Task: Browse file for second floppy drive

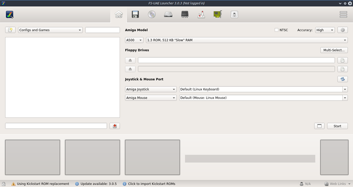Action: 342,69
